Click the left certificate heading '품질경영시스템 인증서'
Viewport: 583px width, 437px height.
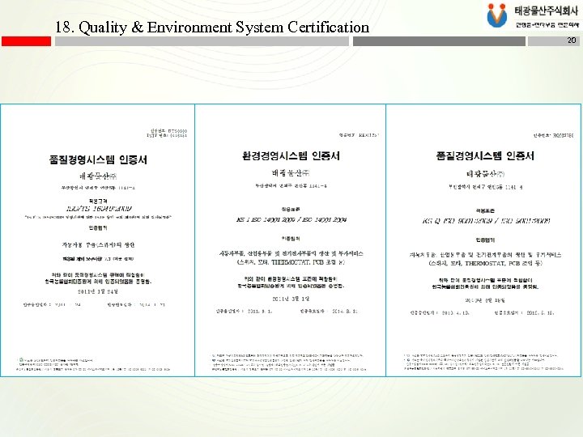[x=98, y=159]
